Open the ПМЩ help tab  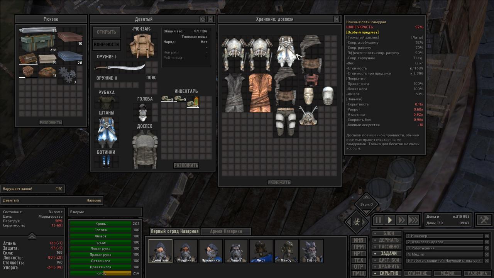tap(359, 274)
